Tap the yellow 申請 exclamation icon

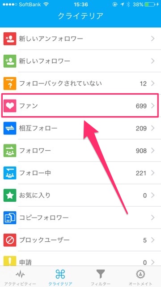(10, 261)
